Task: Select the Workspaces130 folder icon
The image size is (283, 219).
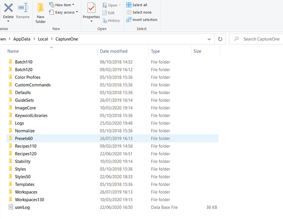Action: (10, 199)
